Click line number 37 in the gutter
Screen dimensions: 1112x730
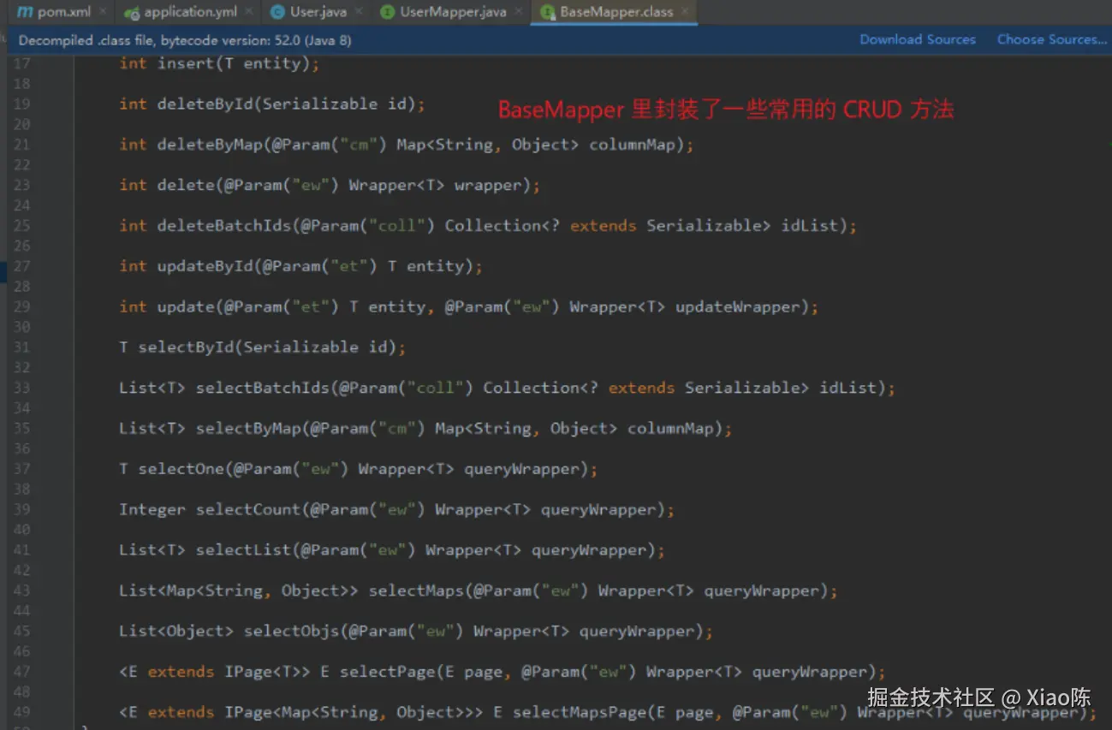pyautogui.click(x=21, y=469)
